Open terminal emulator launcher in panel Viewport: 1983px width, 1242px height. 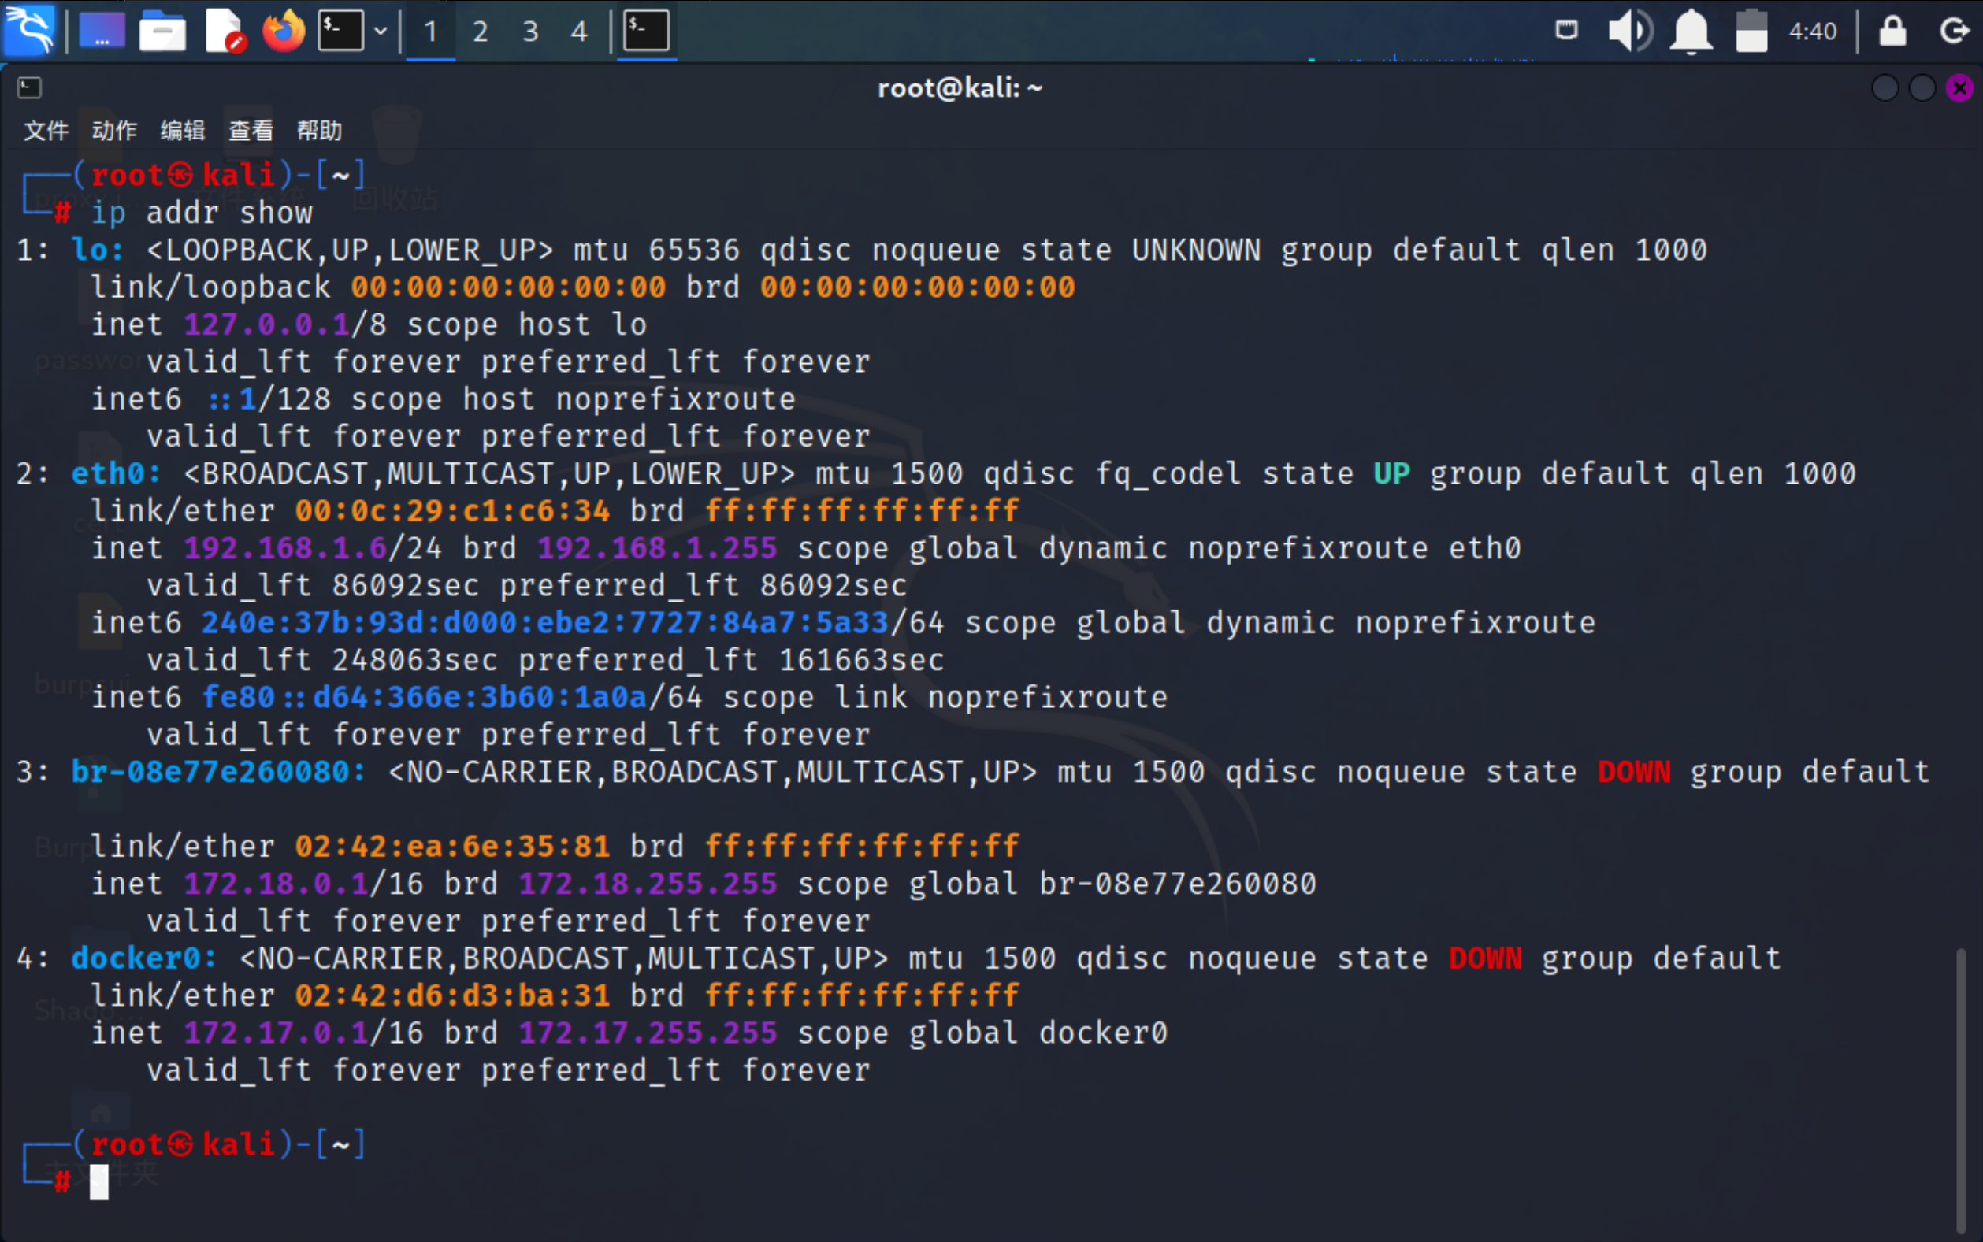tap(341, 32)
